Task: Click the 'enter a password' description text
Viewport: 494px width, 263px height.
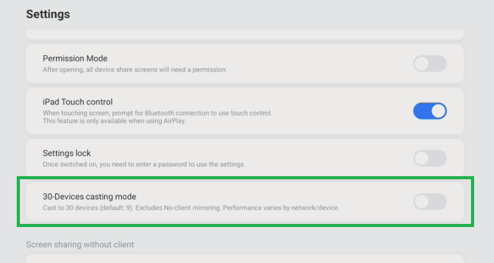Action: tap(144, 164)
